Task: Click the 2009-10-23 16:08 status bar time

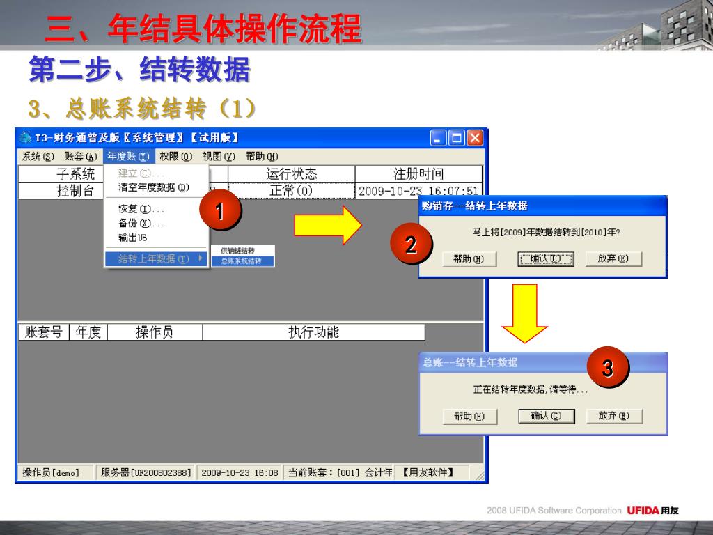Action: 240,473
